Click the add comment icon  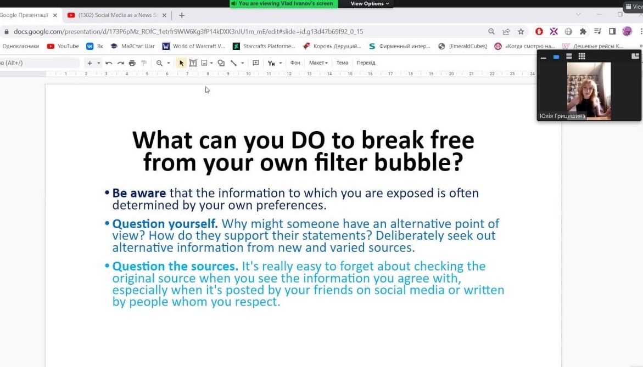click(255, 63)
